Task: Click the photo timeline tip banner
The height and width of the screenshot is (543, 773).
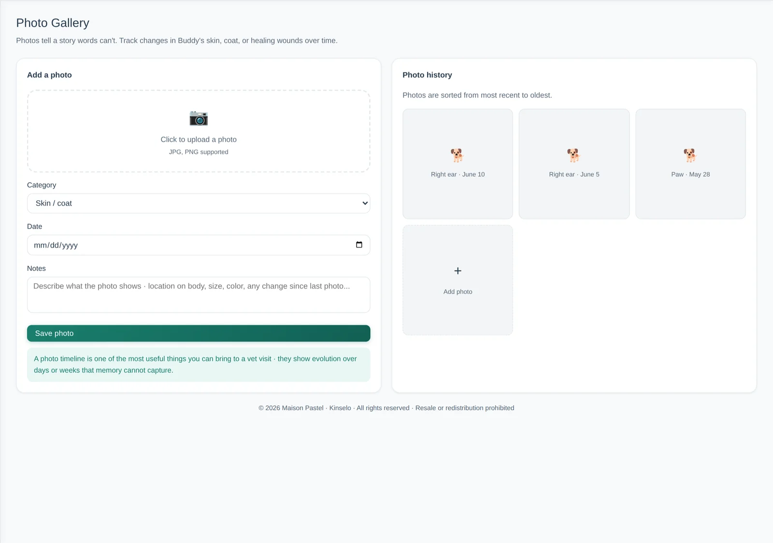Action: coord(199,365)
